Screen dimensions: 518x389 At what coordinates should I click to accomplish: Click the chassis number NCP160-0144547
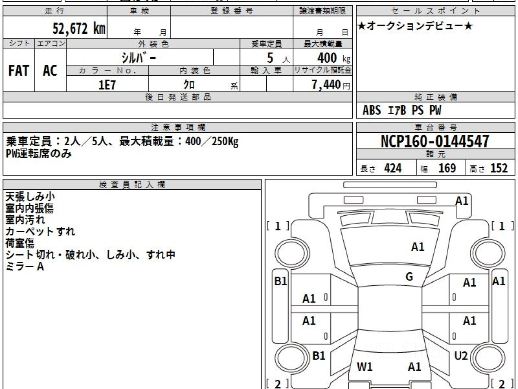coord(435,141)
